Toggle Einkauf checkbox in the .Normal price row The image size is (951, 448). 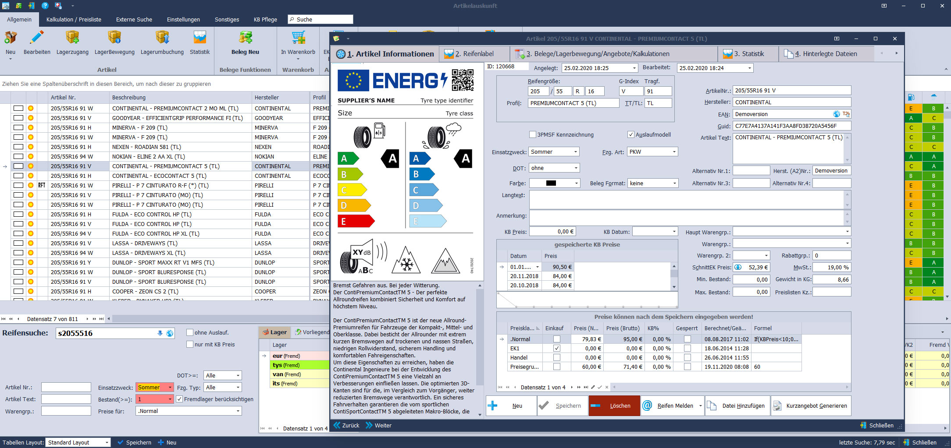click(556, 339)
